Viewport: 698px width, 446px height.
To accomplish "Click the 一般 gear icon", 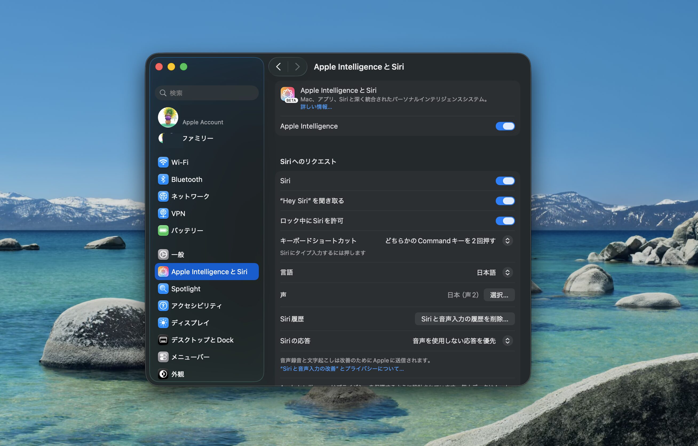I will tap(163, 255).
